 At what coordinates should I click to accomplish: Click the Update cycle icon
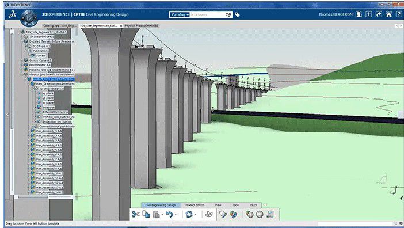[x=189, y=214]
